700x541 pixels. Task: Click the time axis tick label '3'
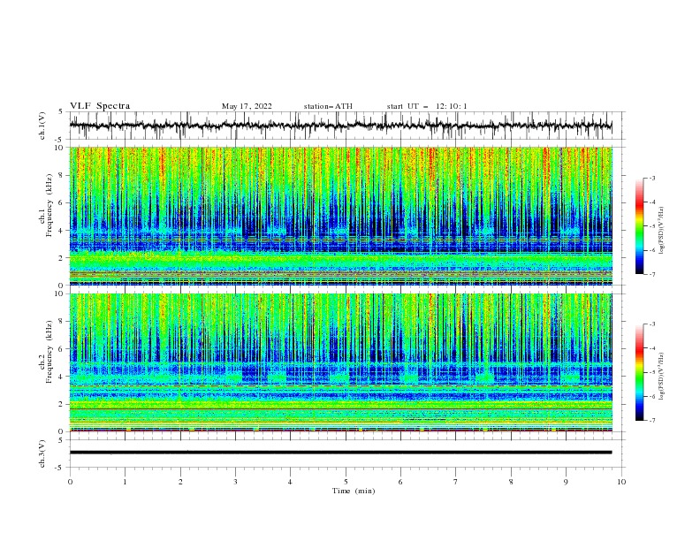coord(235,482)
